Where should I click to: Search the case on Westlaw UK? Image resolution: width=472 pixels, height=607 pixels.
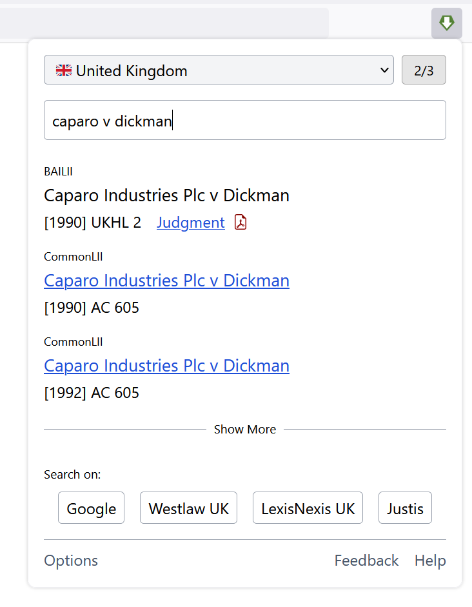[188, 508]
